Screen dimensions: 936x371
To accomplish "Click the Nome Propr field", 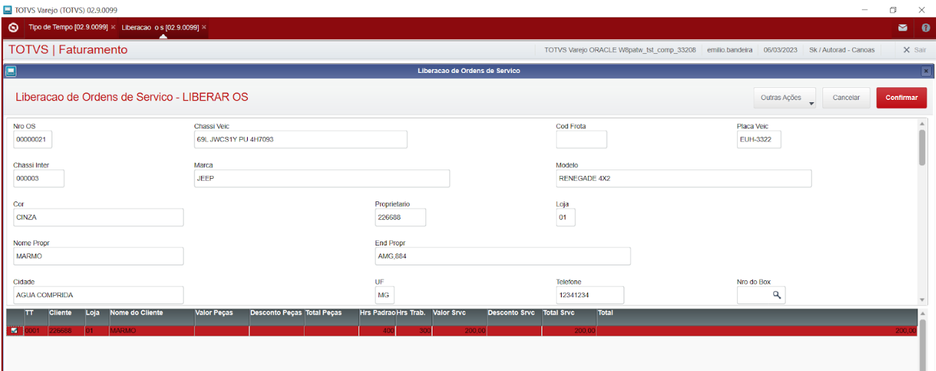I will tap(98, 256).
